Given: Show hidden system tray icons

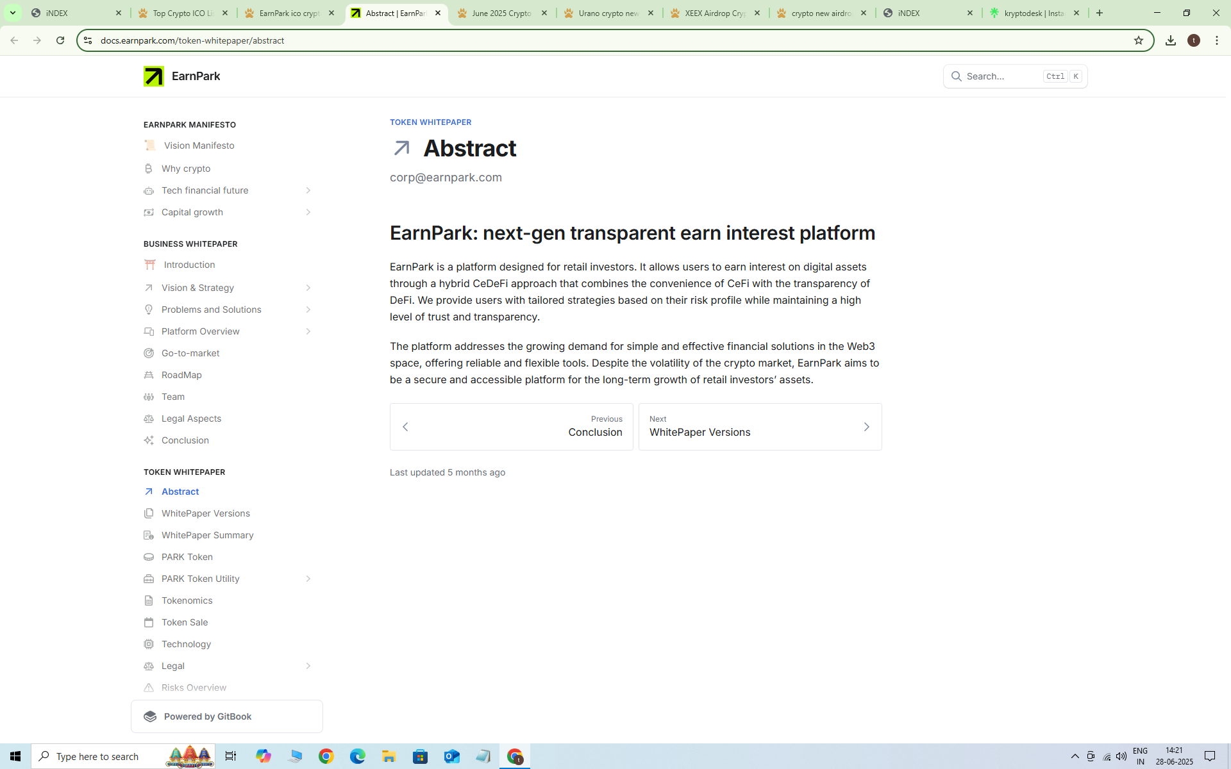Looking at the screenshot, I should point(1075,756).
